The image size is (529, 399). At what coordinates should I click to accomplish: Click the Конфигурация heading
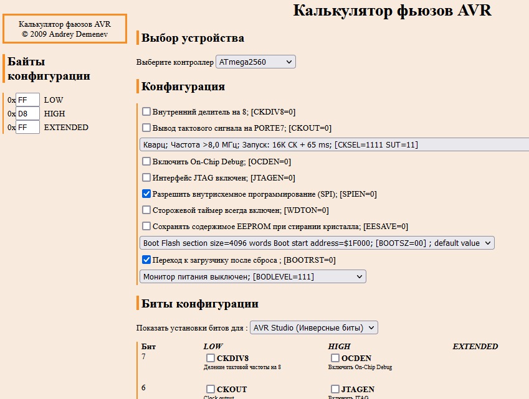pos(183,87)
